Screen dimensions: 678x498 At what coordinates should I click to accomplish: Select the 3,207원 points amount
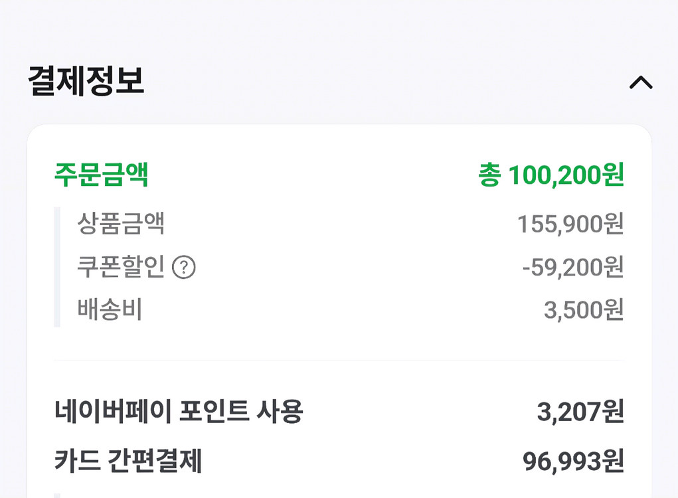click(x=582, y=412)
